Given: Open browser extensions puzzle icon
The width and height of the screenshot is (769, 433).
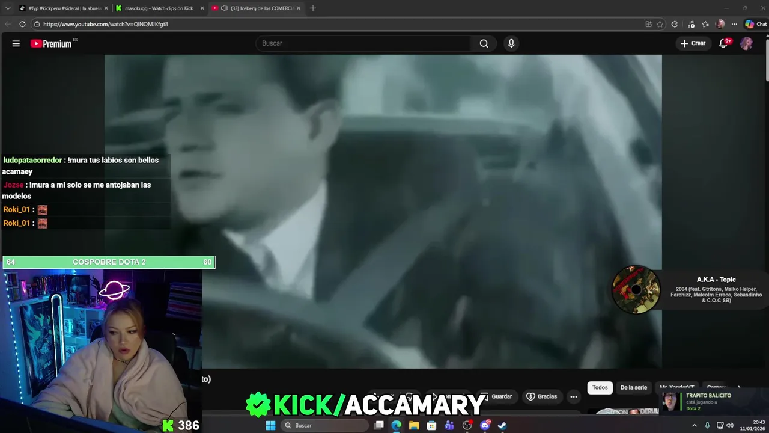Looking at the screenshot, I should point(675,24).
